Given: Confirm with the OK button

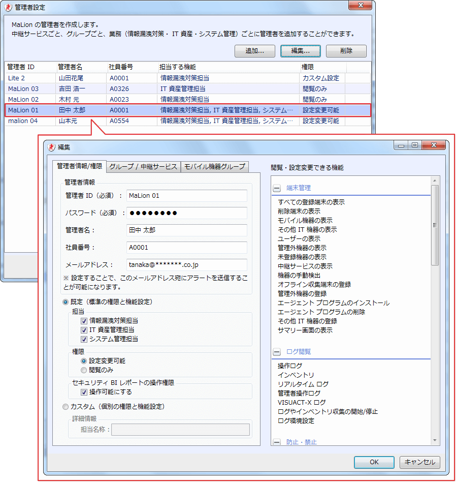Looking at the screenshot, I should tap(374, 462).
